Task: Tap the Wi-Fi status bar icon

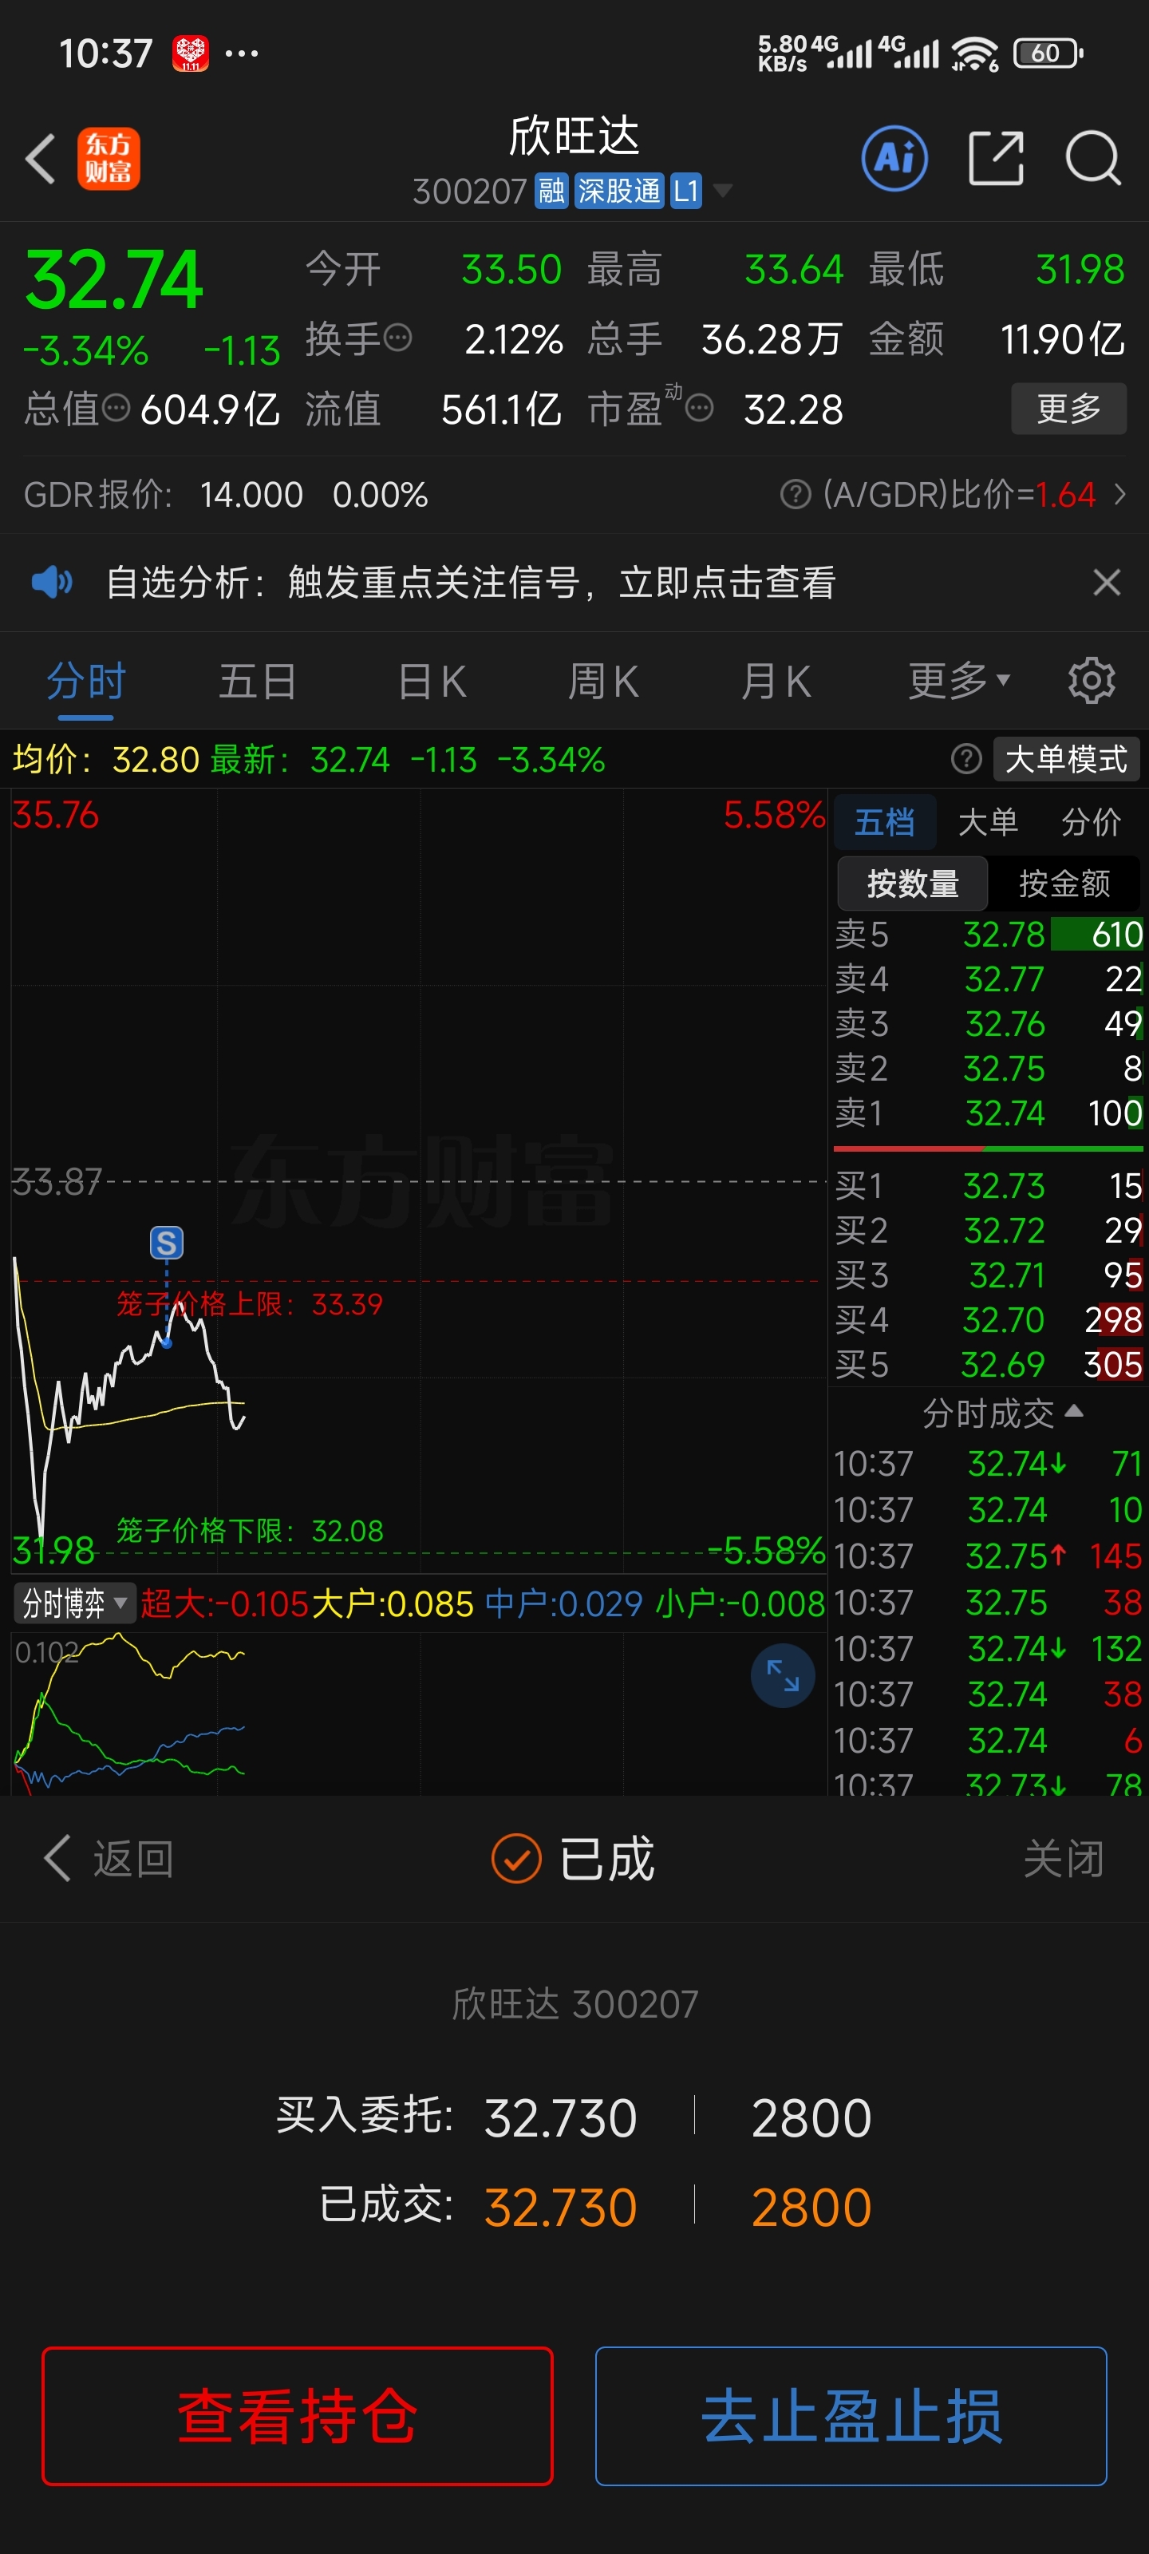Action: click(x=974, y=53)
